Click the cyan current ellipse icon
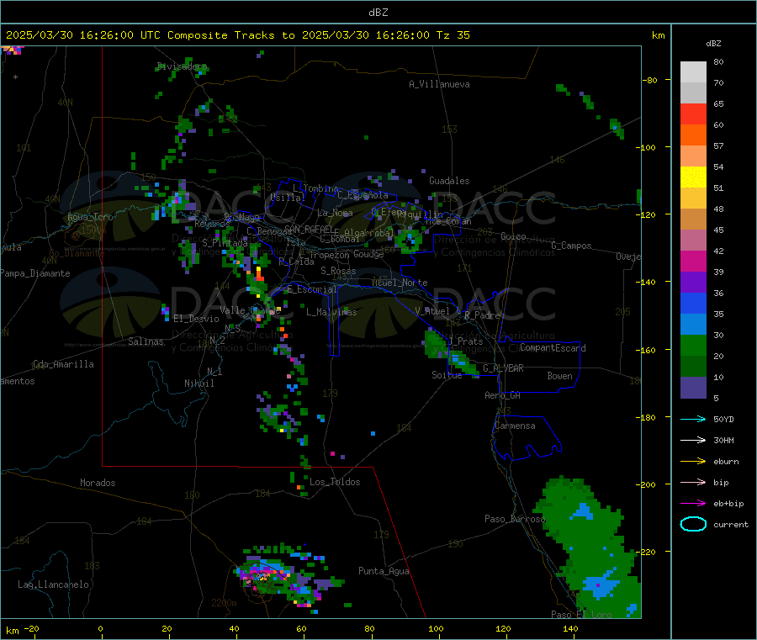Viewport: 757px width, 640px height. coord(693,524)
